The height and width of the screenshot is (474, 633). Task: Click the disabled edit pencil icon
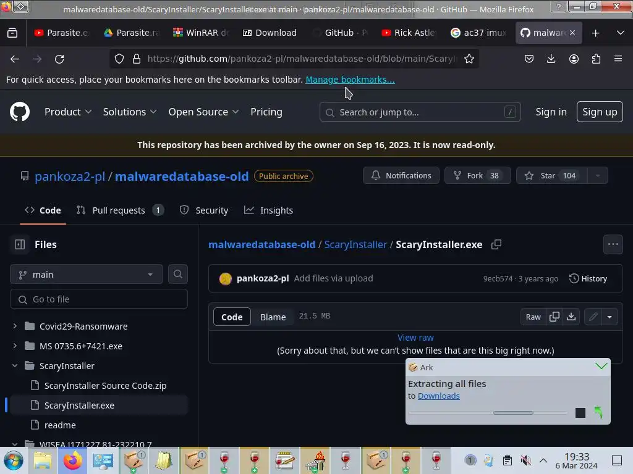pyautogui.click(x=593, y=317)
